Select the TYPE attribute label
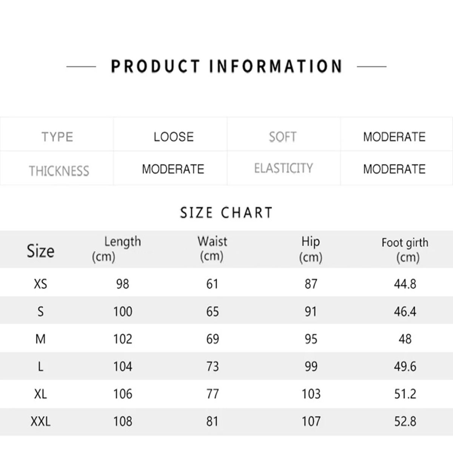This screenshot has height=453, width=453. click(57, 137)
